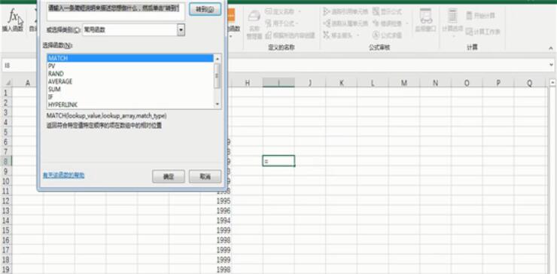Select PV in the function list
The width and height of the screenshot is (557, 274).
point(130,65)
